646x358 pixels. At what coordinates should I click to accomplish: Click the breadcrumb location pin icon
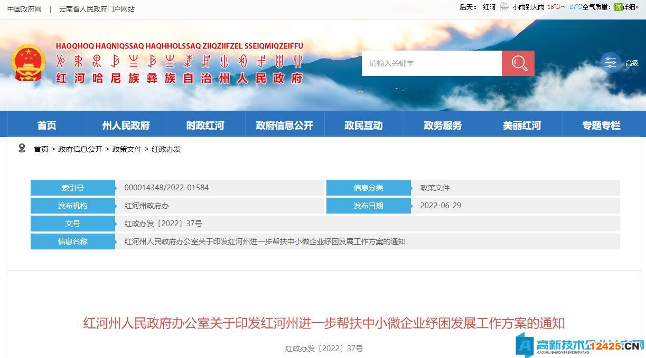click(22, 148)
